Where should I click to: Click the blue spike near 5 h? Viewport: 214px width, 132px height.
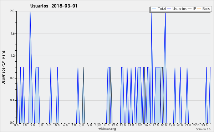(x=57, y=95)
